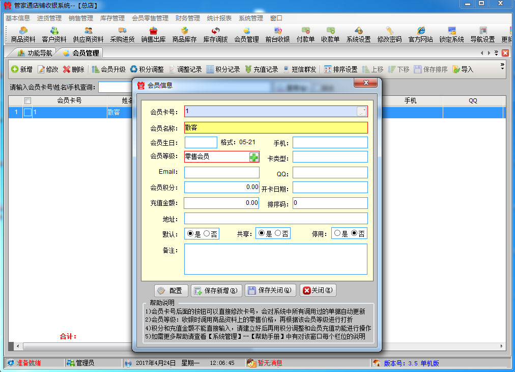
Task: Click 暂无消息 in status bar
Action: [270, 363]
